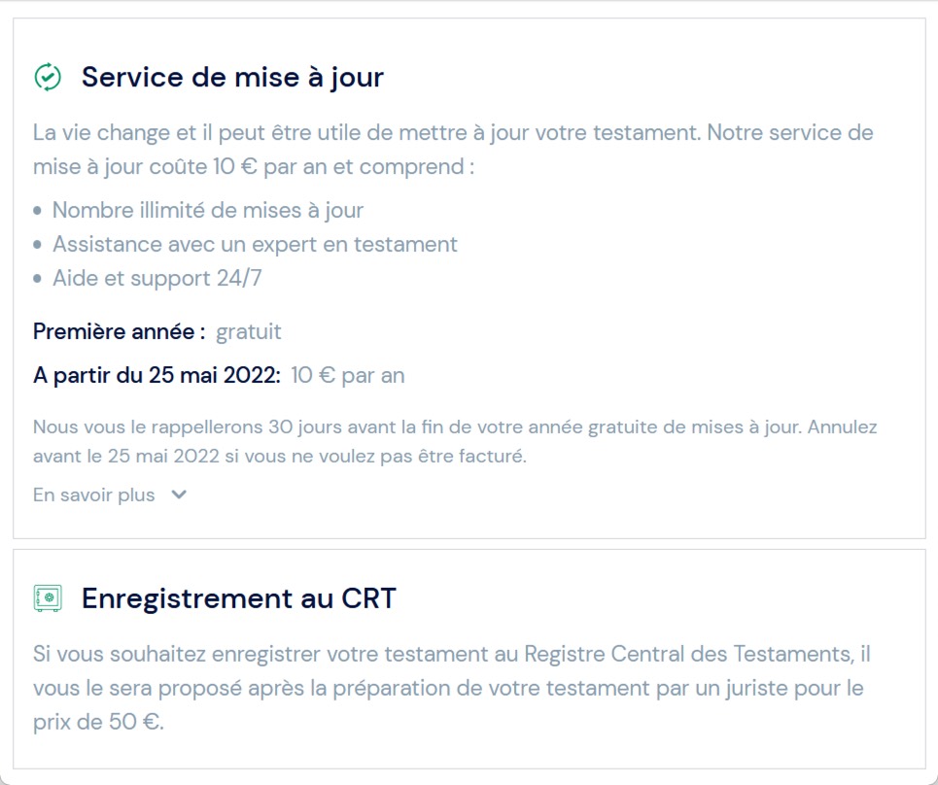Click the "A partir du 25 mai 2022:" label
The image size is (938, 785).
click(x=156, y=375)
